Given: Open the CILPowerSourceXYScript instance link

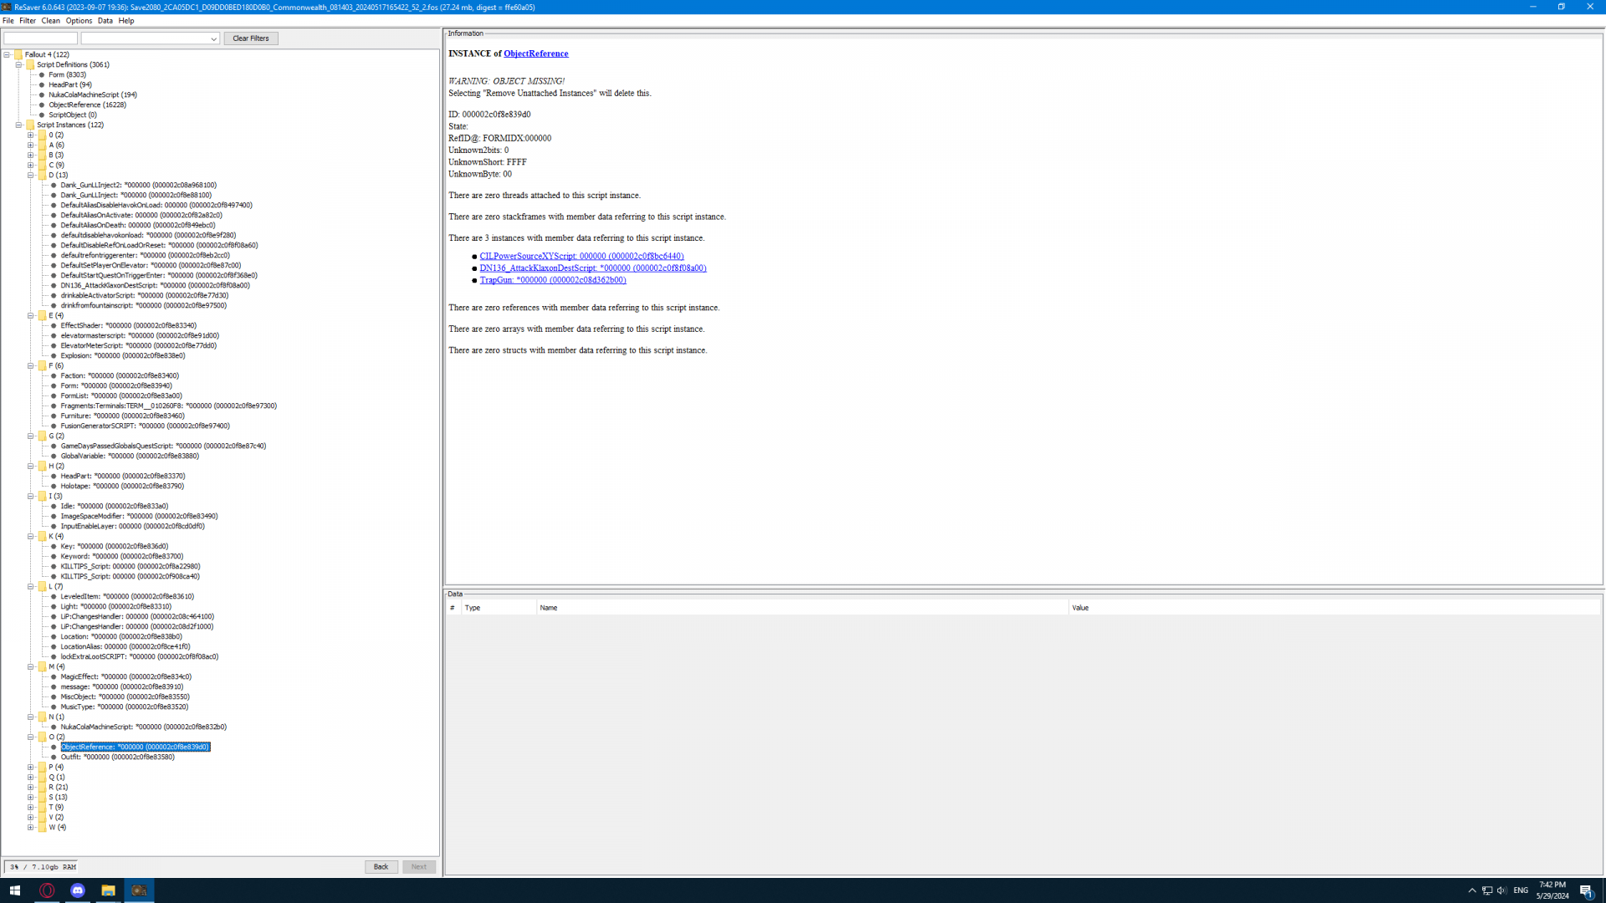Looking at the screenshot, I should pyautogui.click(x=581, y=256).
